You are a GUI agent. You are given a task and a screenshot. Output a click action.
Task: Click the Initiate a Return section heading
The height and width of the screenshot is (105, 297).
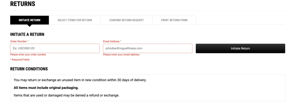click(x=27, y=35)
